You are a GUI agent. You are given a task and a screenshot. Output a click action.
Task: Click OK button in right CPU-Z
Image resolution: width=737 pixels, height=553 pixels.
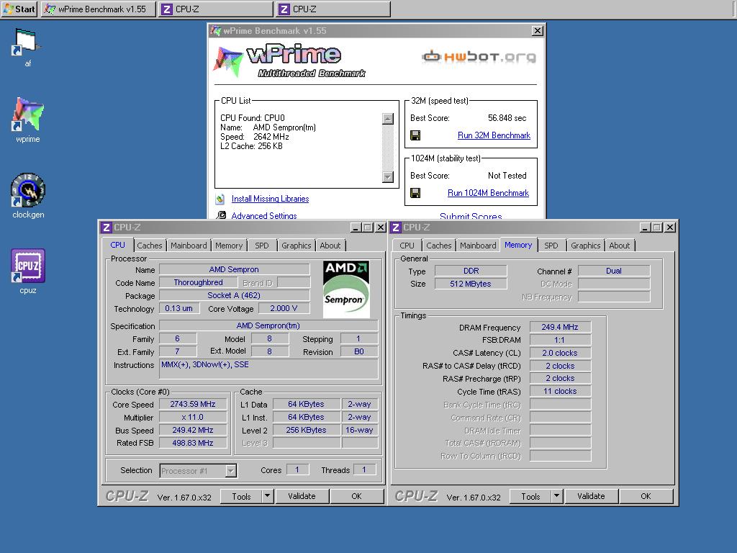[646, 497]
